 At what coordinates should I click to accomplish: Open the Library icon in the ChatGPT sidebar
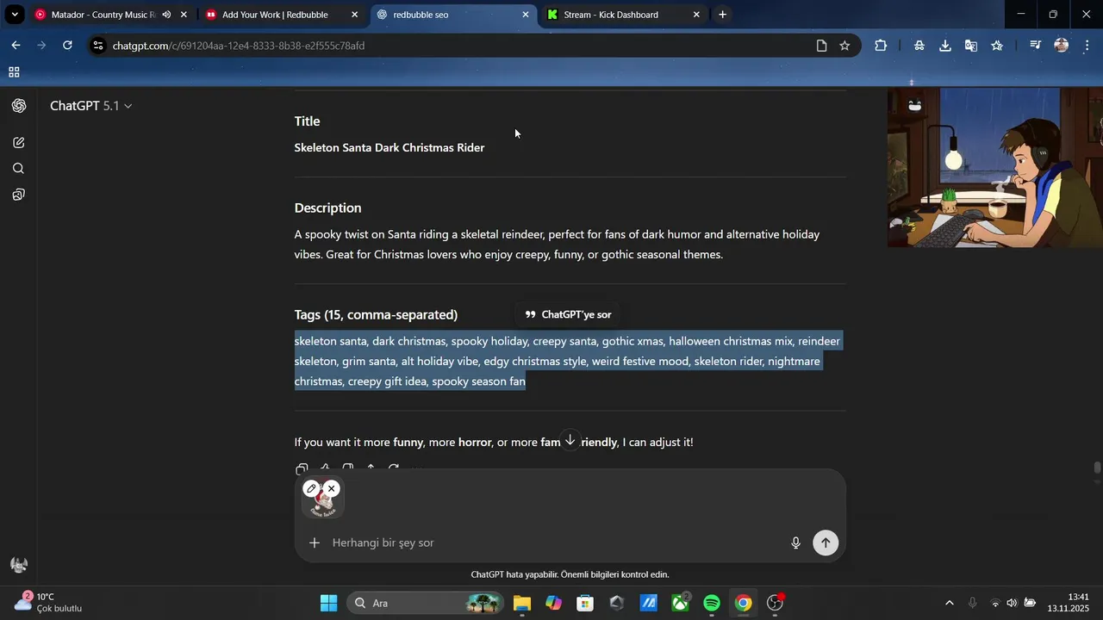point(19,195)
